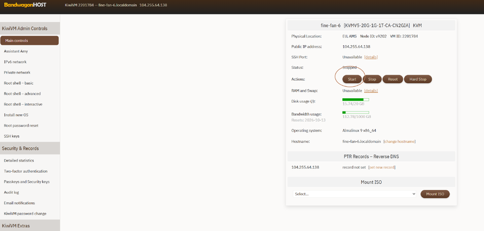Click the disk usage progress bar
This screenshot has height=231, width=484.
click(x=356, y=100)
